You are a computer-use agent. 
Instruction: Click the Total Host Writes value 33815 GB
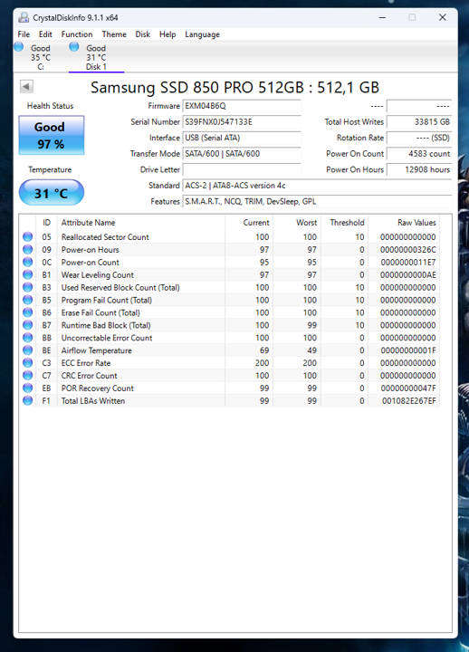[419, 121]
